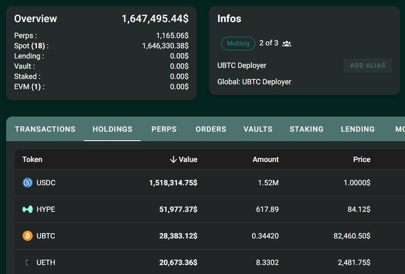Click the Add Alias button

pos(367,66)
